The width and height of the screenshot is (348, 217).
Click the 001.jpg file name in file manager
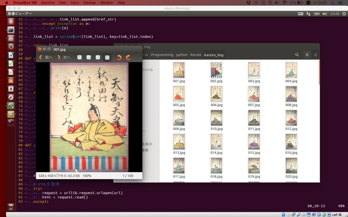pyautogui.click(x=179, y=81)
